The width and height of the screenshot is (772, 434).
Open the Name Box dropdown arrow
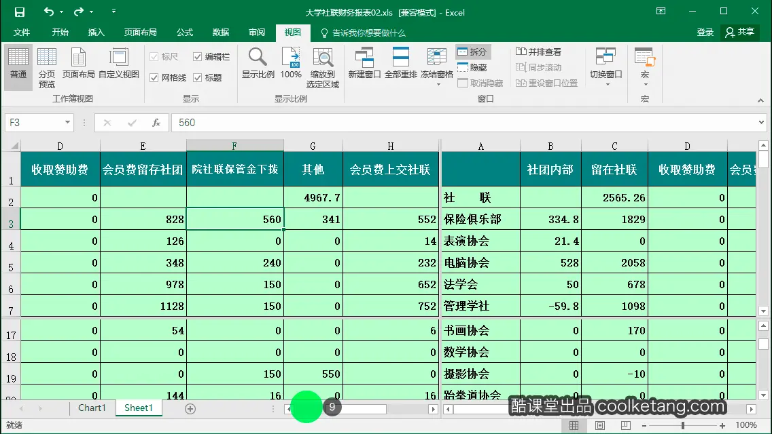[x=67, y=122]
